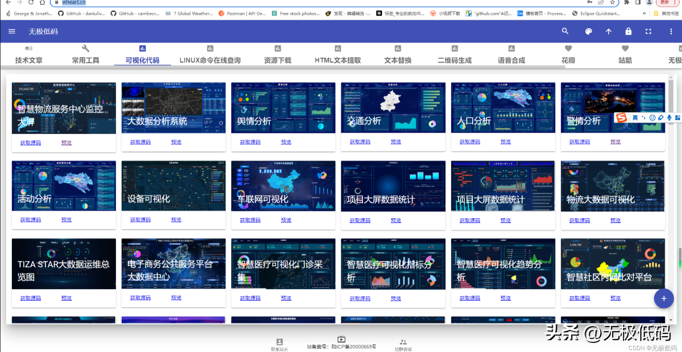Image resolution: width=682 pixels, height=352 pixels.
Task: Get source code for 智慧物流服务中心监控大屏
Action: point(31,142)
